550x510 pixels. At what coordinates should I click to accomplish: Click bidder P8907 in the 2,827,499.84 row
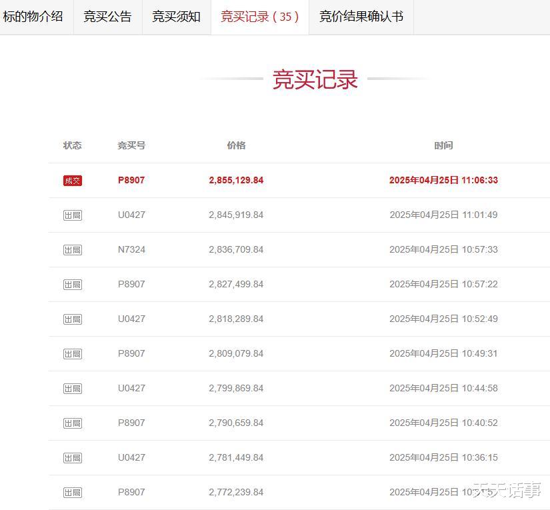click(x=131, y=284)
